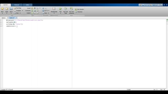
Task: Click the Run Section button
Action: [80, 9]
